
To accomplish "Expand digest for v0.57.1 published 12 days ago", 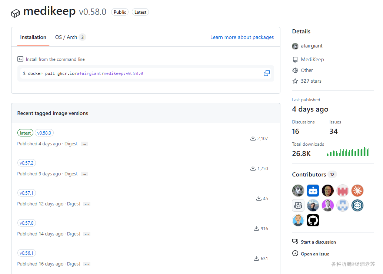I will point(87,204).
